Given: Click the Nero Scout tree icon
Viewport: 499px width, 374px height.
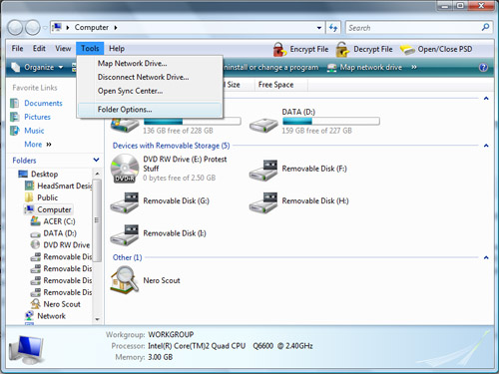Looking at the screenshot, I should click(x=35, y=304).
